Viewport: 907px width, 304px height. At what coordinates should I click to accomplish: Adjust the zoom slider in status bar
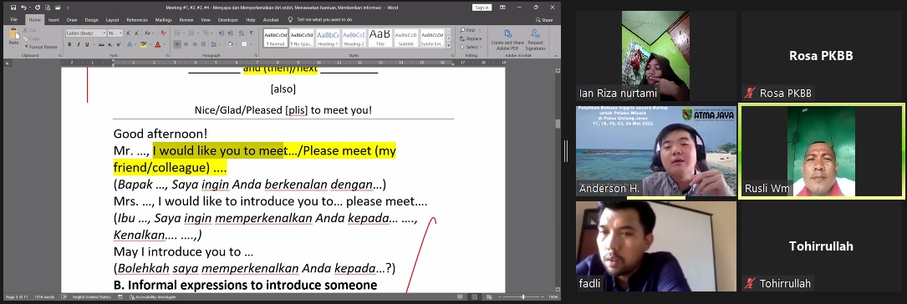pyautogui.click(x=523, y=297)
